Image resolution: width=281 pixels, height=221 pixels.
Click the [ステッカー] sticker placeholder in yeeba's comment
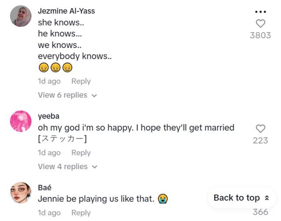pyautogui.click(x=62, y=139)
